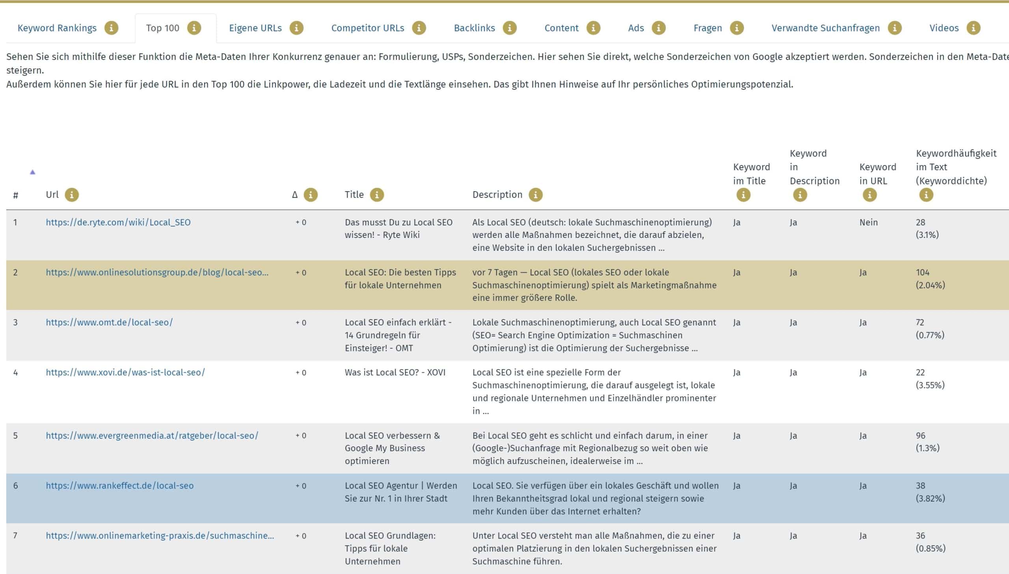The image size is (1009, 574).
Task: Click info icon in Title column header
Action: [377, 195]
